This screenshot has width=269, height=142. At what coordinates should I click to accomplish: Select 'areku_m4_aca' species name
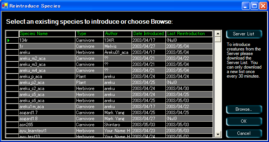coord(47,70)
